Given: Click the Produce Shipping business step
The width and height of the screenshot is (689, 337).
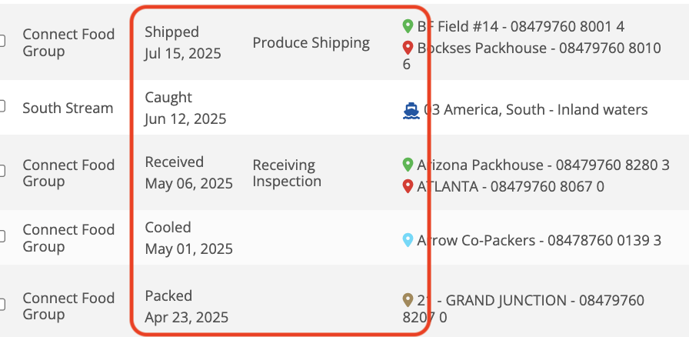Looking at the screenshot, I should (x=311, y=43).
